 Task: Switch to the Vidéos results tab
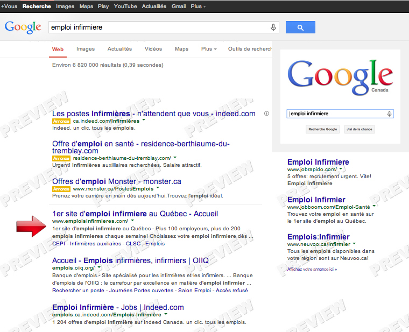click(153, 49)
